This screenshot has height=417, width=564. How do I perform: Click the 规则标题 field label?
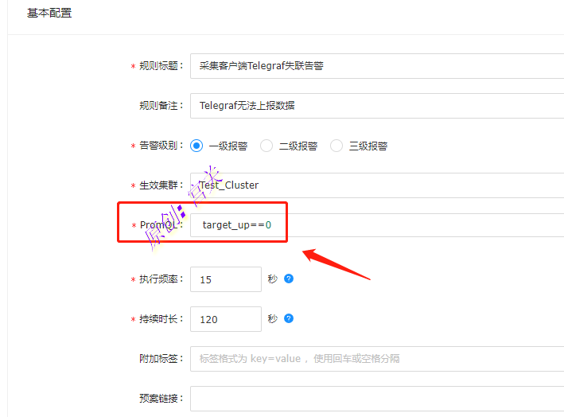[x=160, y=66]
